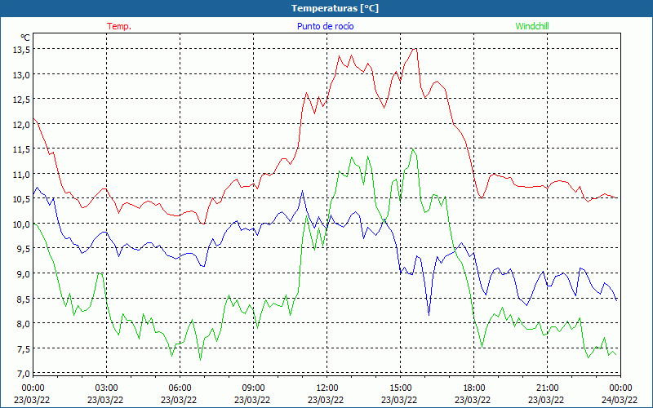Click the '10,5' y-axis value
The image size is (653, 408).
(x=22, y=199)
